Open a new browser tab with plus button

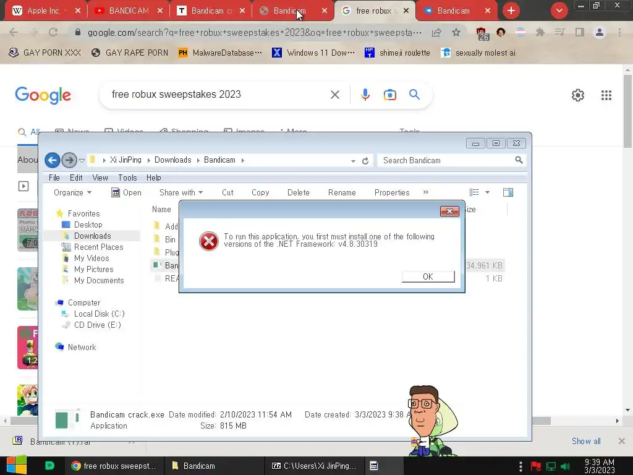tap(511, 11)
